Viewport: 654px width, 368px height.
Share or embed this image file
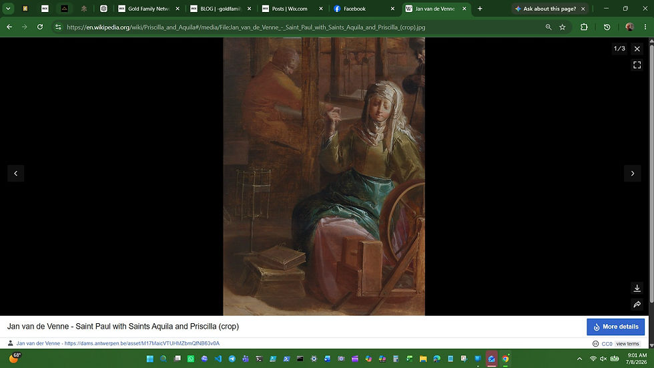pos(637,304)
